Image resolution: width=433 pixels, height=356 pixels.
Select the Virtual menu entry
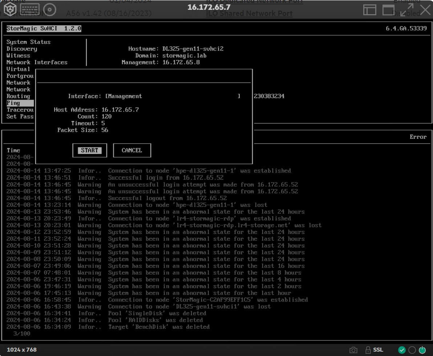point(19,69)
